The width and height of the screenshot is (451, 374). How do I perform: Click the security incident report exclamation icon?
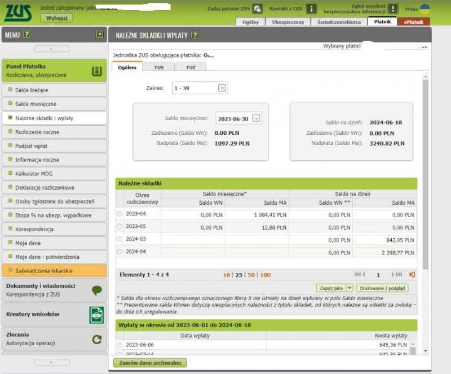[x=392, y=9]
